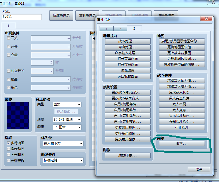This screenshot has height=182, width=219.
Task: Select 更改战斗背景音乐 command
Action: [128, 92]
